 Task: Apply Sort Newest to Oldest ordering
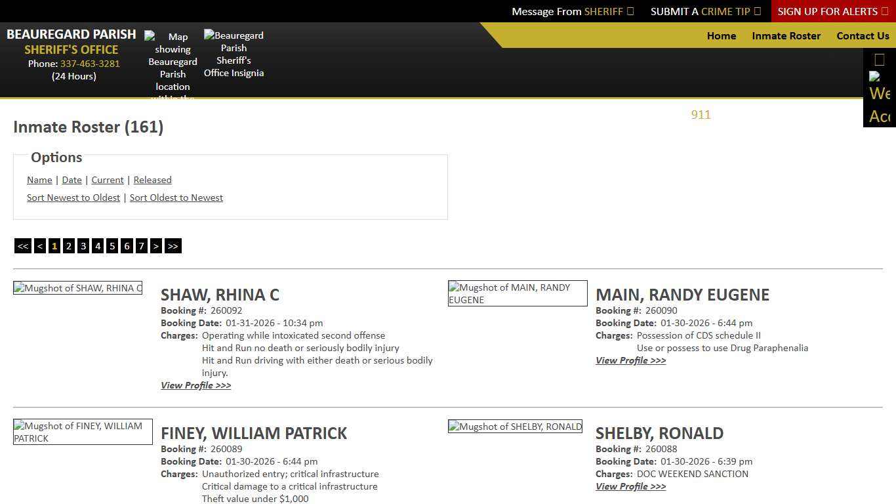pos(73,198)
